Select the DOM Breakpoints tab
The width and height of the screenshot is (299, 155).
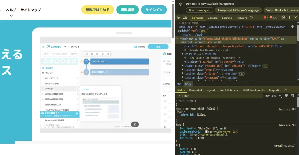point(253,90)
